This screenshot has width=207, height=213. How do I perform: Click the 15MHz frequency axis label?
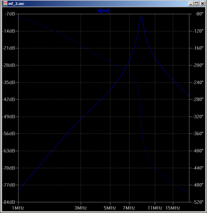(x=173, y=208)
